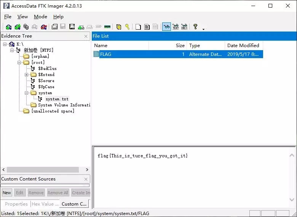Select $BadClus in the evidence tree
Image resolution: width=297 pixels, height=217 pixels.
pyautogui.click(x=47, y=68)
